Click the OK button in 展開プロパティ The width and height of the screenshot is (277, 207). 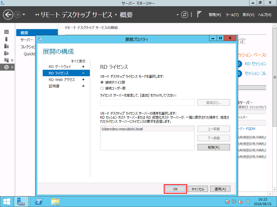coord(175,189)
